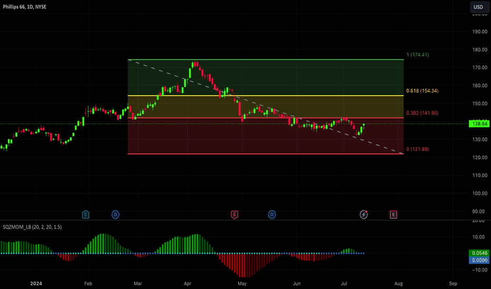Click the green indicator value 0.0546

479,253
